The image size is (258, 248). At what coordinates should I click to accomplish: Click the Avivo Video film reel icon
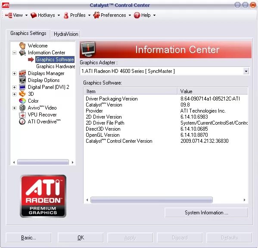coord(22,107)
